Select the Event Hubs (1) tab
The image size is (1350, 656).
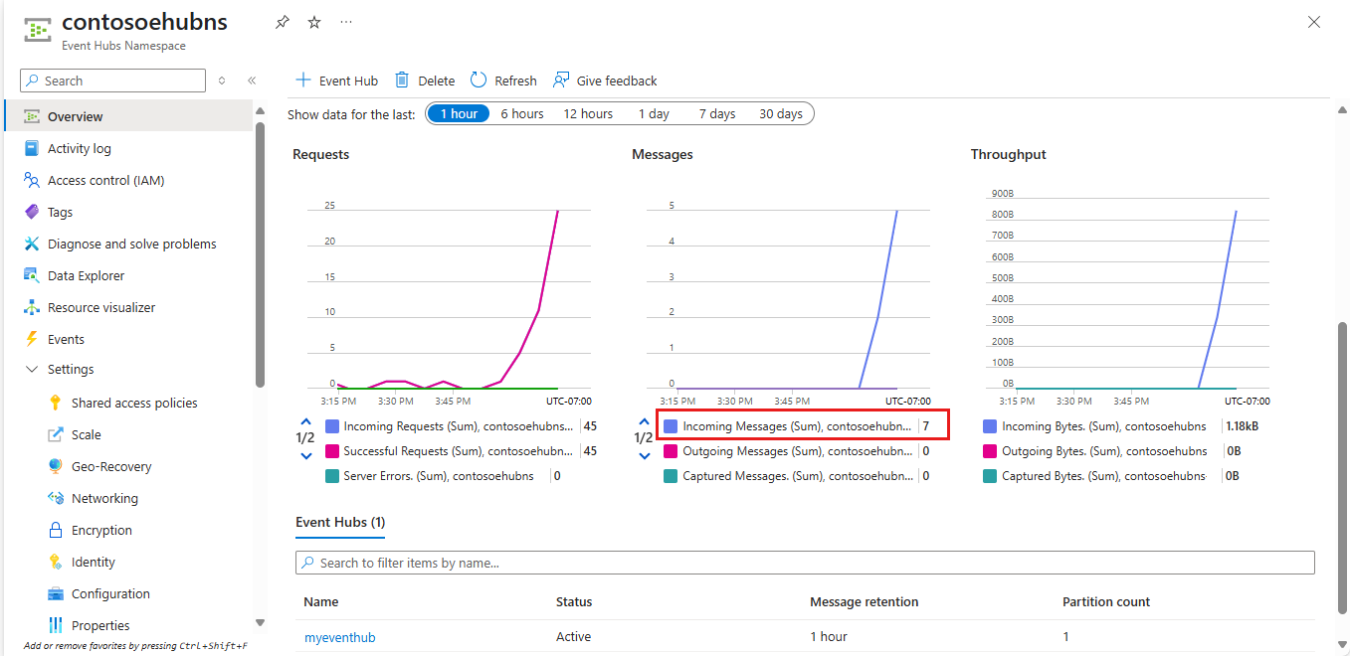coord(340,522)
